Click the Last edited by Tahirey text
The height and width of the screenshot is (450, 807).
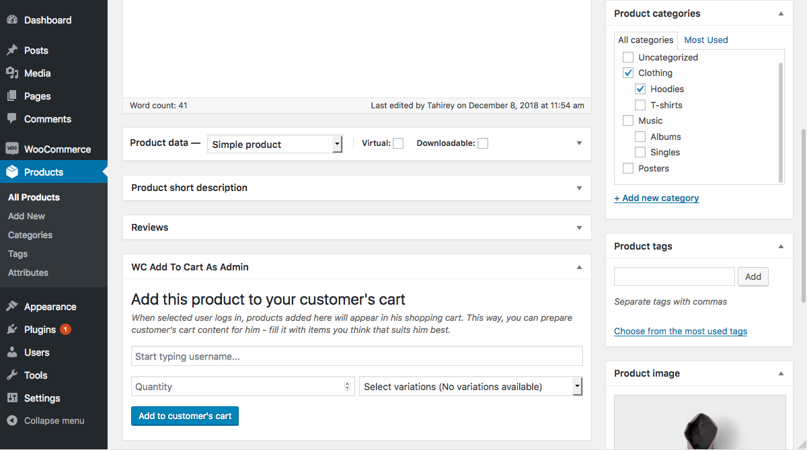[x=477, y=106]
